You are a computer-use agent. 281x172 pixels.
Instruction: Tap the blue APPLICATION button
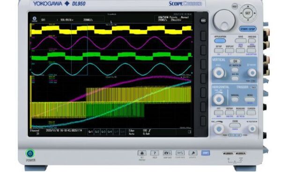coord(220,41)
